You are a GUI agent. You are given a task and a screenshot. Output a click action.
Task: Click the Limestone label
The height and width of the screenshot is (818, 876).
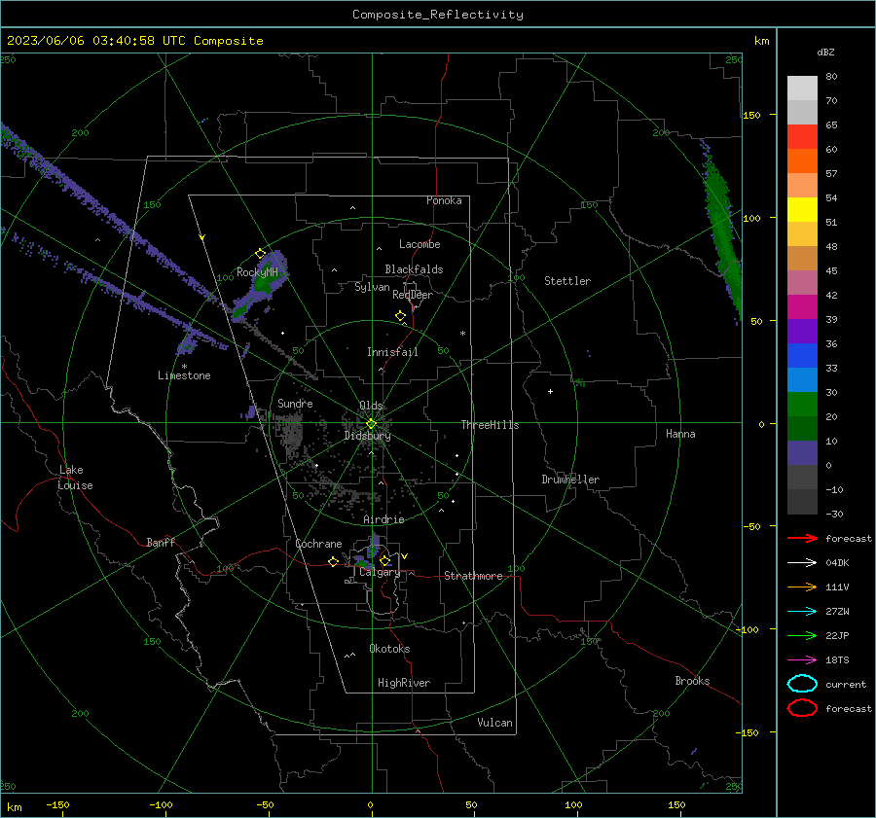pyautogui.click(x=184, y=375)
